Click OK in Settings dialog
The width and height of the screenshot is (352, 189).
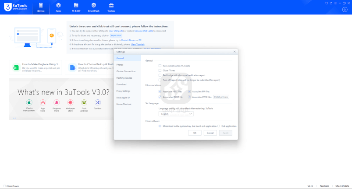pos(195,133)
